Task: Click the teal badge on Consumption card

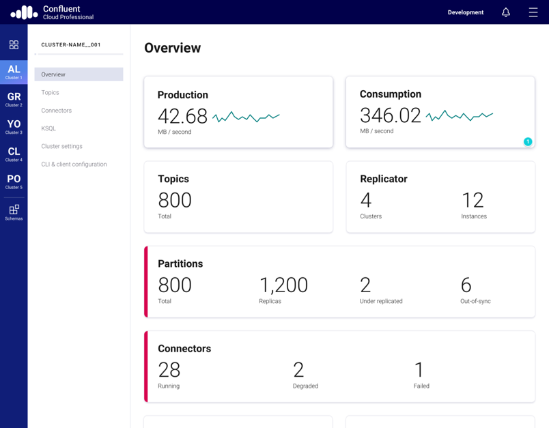Action: click(x=528, y=141)
